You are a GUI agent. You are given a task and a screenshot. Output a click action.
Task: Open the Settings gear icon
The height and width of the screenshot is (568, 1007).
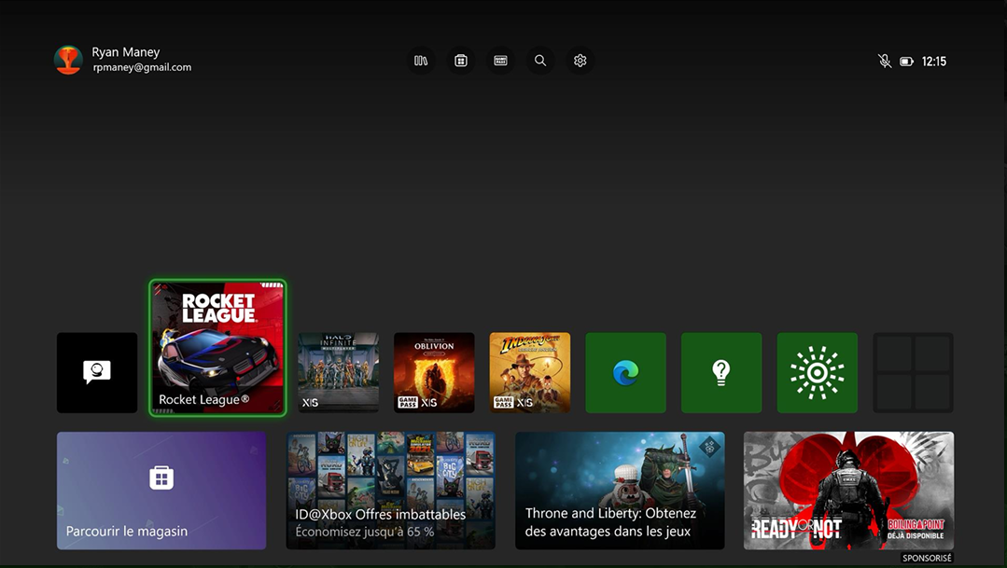pos(580,61)
